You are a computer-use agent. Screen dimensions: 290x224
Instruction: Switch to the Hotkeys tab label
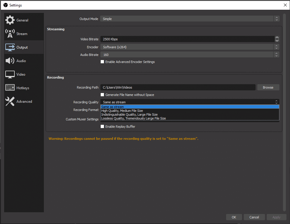[23, 88]
